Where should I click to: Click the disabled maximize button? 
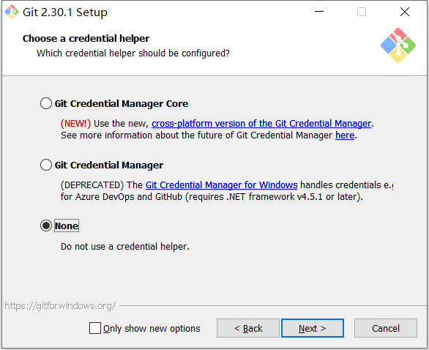pyautogui.click(x=362, y=12)
